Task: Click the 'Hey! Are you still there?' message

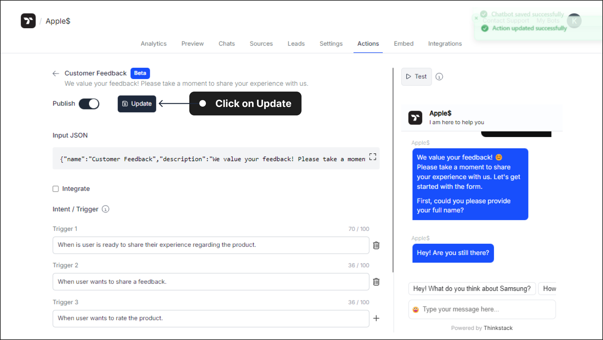Action: click(453, 253)
